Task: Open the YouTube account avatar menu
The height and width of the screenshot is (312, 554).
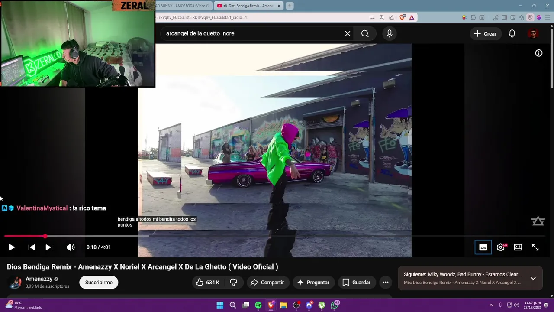Action: click(533, 33)
